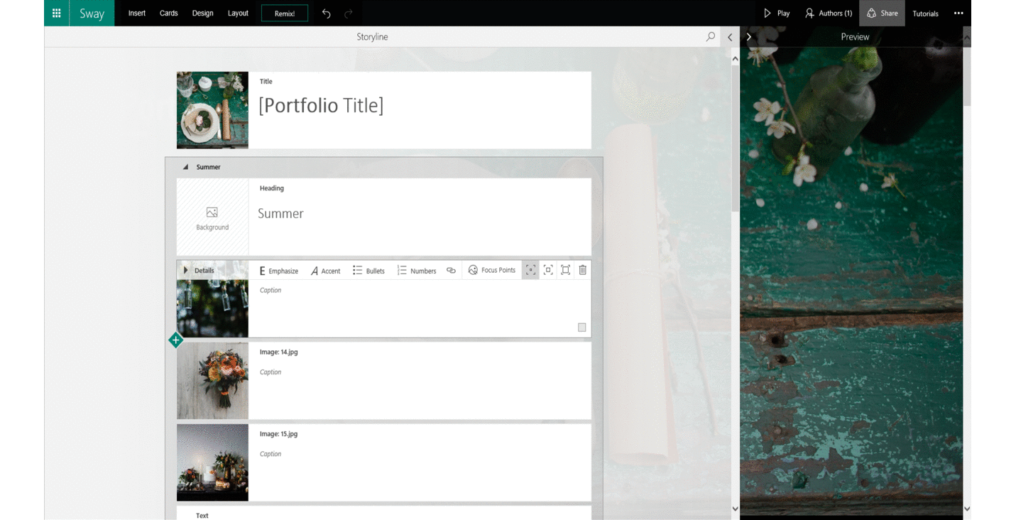Image resolution: width=1016 pixels, height=520 pixels.
Task: Collapse the Summer group section
Action: coord(187,167)
